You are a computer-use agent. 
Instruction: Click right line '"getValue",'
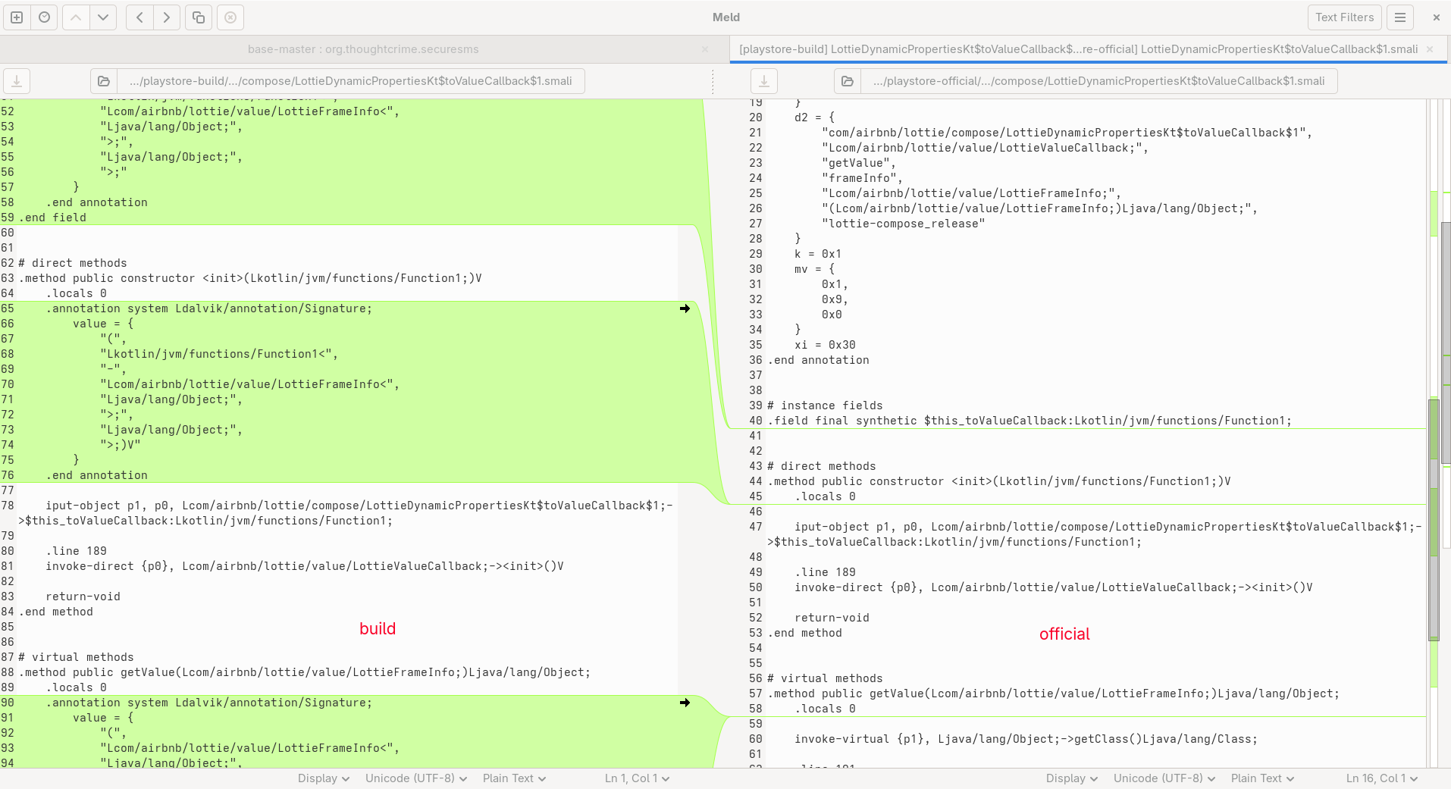[x=859, y=163]
